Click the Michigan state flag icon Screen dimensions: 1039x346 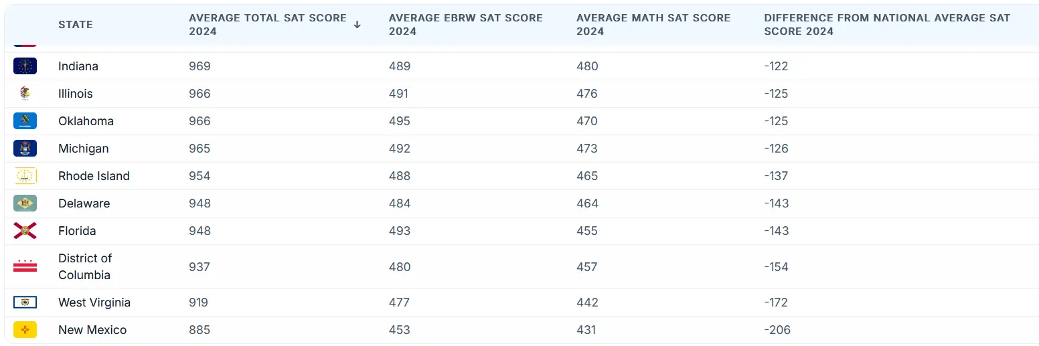[x=25, y=149]
